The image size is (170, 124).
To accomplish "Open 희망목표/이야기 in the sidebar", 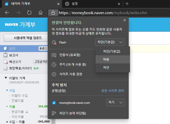I will [20, 68].
